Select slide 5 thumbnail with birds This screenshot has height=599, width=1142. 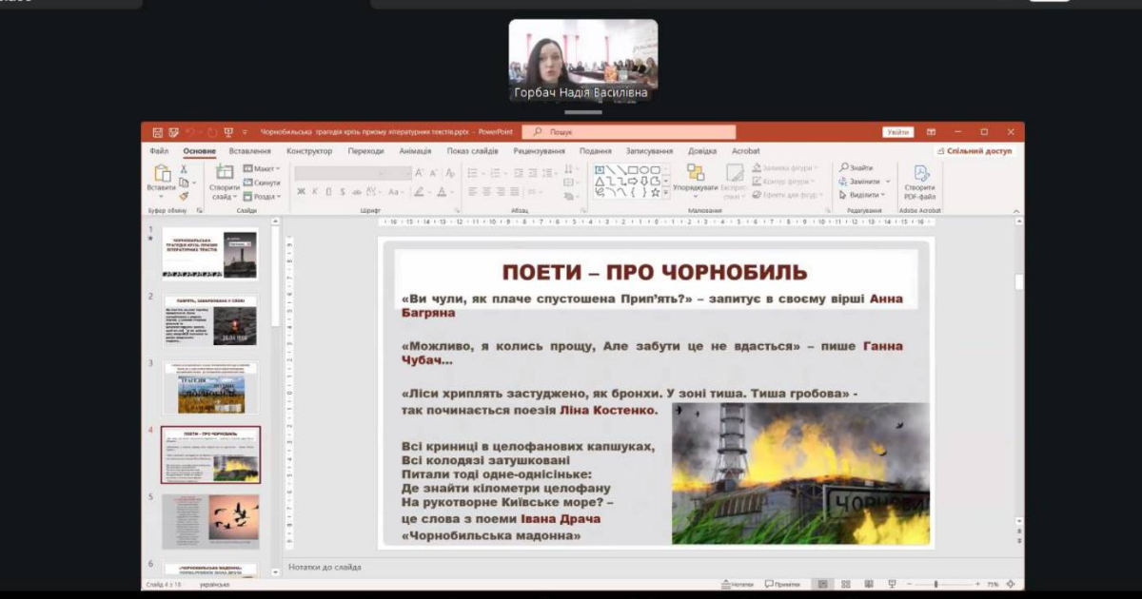[x=210, y=521]
